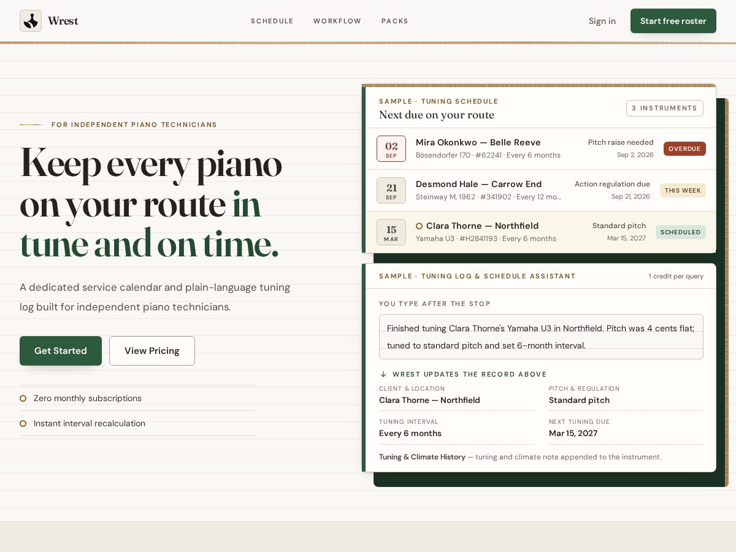Click the Sample · Tuning Log & Schedule Assistant label
This screenshot has height=552, width=736.
pyautogui.click(x=477, y=276)
